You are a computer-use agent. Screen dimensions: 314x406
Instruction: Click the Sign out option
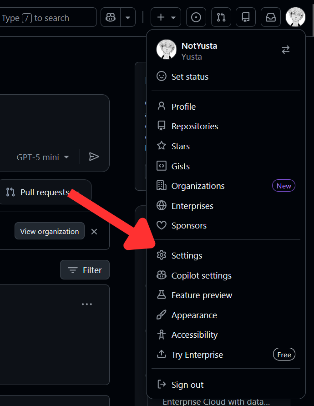point(187,385)
